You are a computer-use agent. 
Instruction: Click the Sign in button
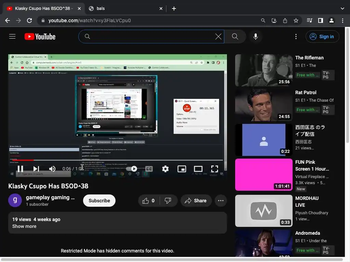coord(322,37)
